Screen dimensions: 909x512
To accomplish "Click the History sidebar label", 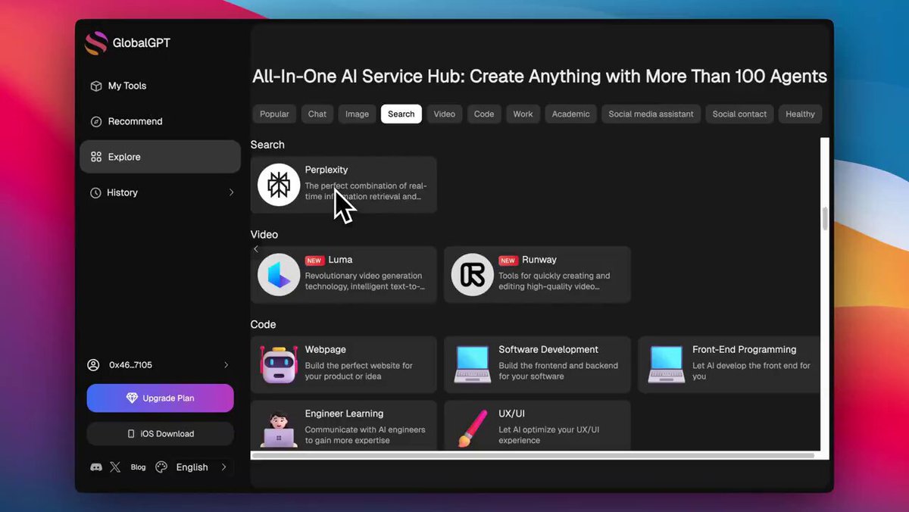I will (x=123, y=193).
